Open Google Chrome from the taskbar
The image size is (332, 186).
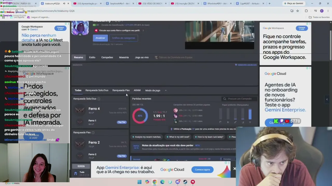coord(155,182)
